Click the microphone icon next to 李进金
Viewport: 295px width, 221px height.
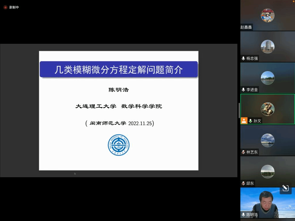click(x=243, y=90)
